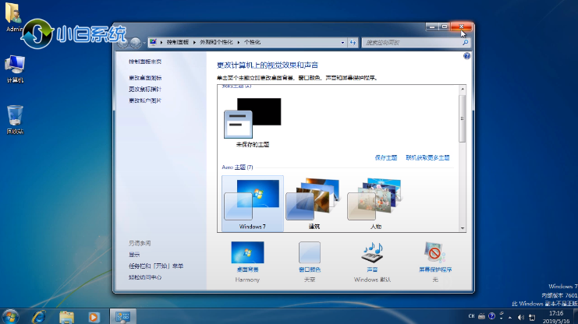Open Internet Explorer from the taskbar
The width and height of the screenshot is (578, 324).
pyautogui.click(x=39, y=316)
